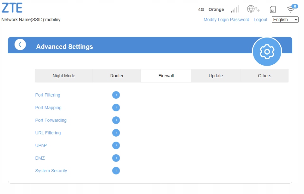The height and width of the screenshot is (194, 304).
Task: Open the UPnP link
Action: (41, 145)
